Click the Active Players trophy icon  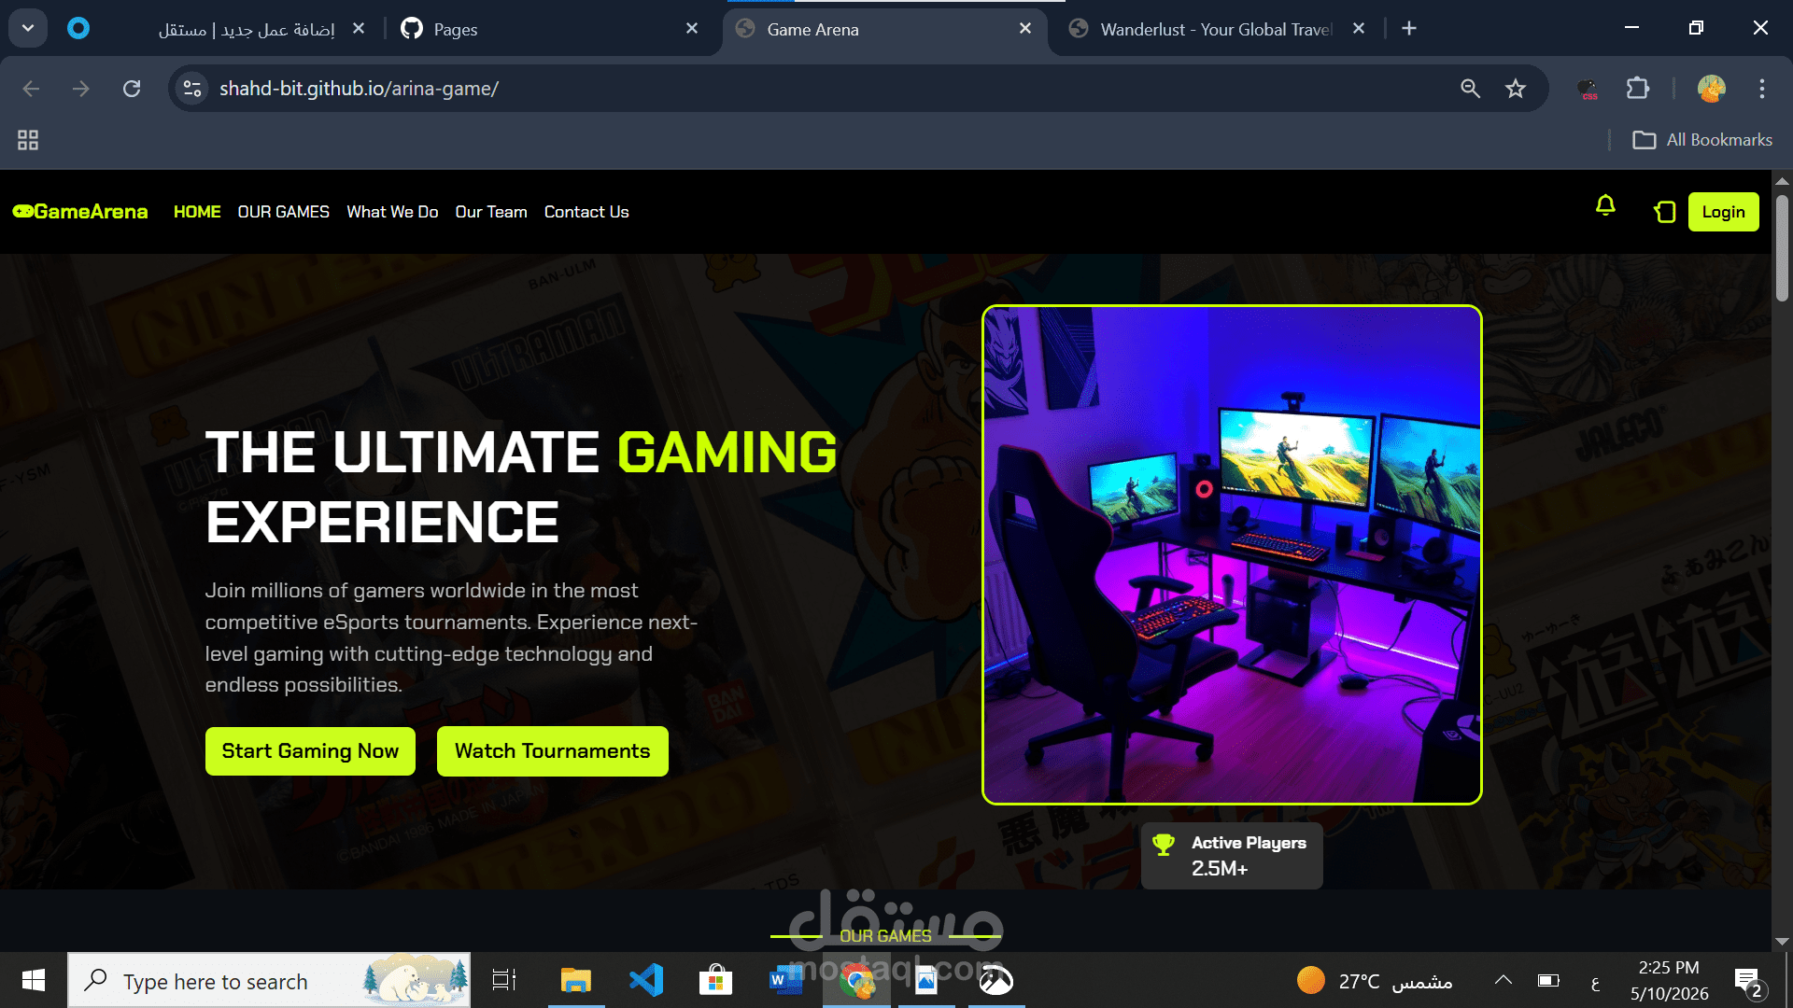coord(1164,845)
